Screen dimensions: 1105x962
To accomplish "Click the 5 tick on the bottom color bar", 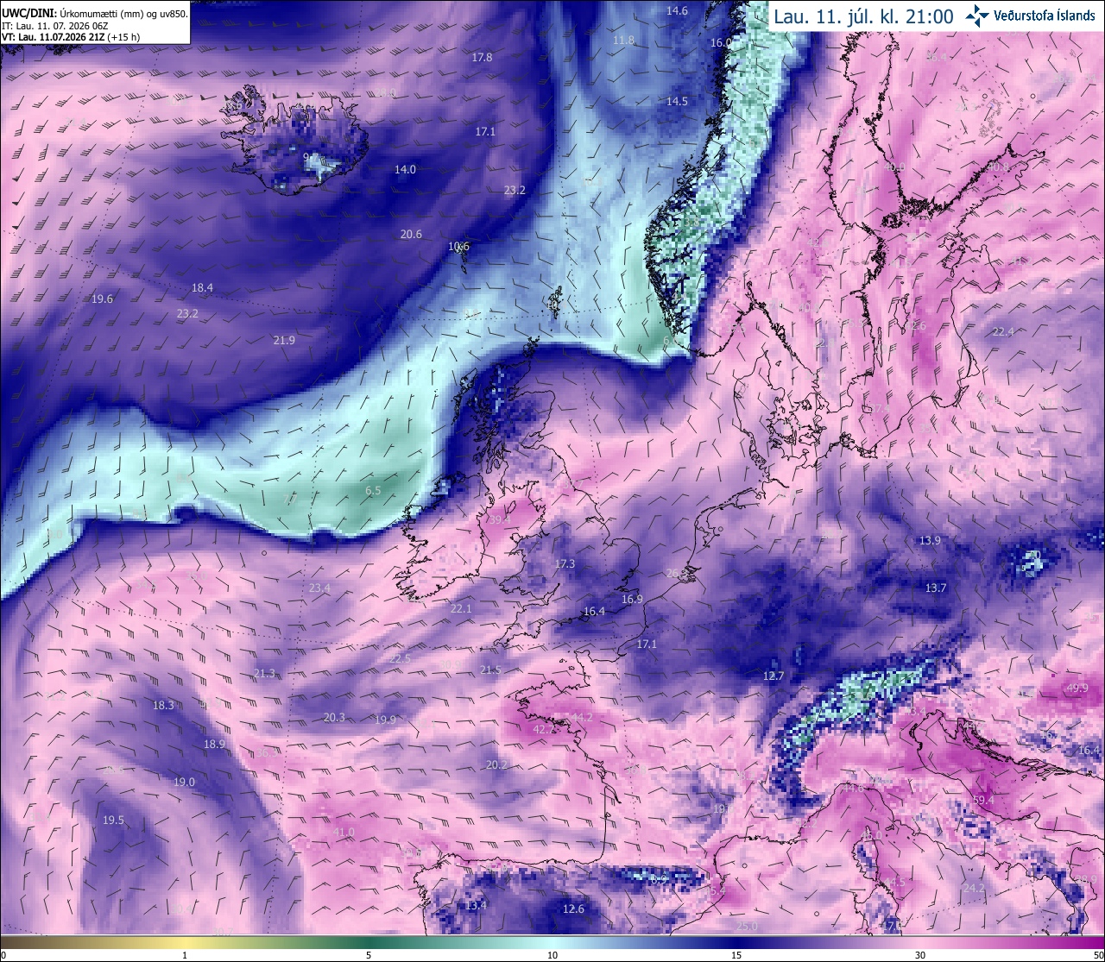I will pos(369,955).
